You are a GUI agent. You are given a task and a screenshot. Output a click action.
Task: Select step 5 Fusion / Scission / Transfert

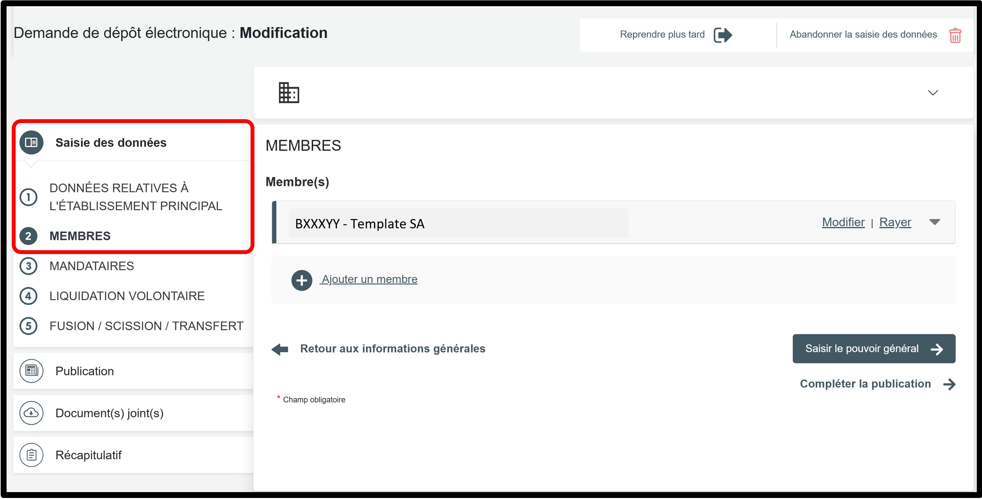(x=146, y=326)
